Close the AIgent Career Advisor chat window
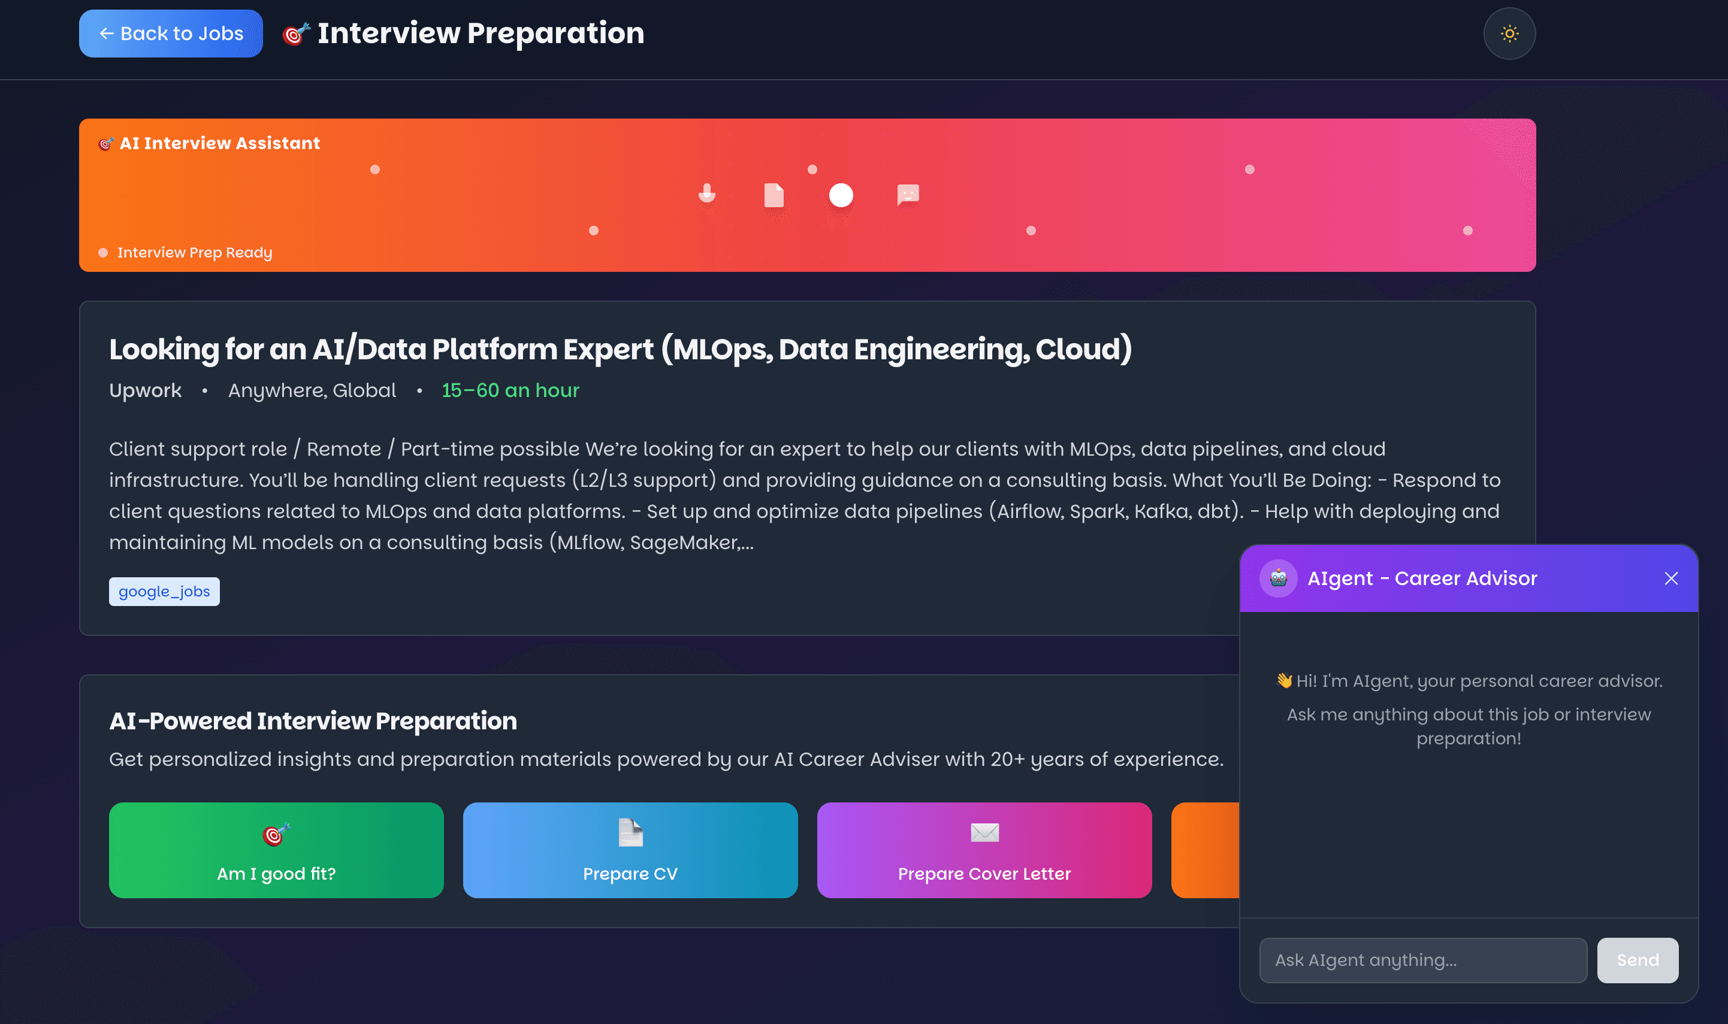Image resolution: width=1728 pixels, height=1024 pixels. click(1672, 578)
